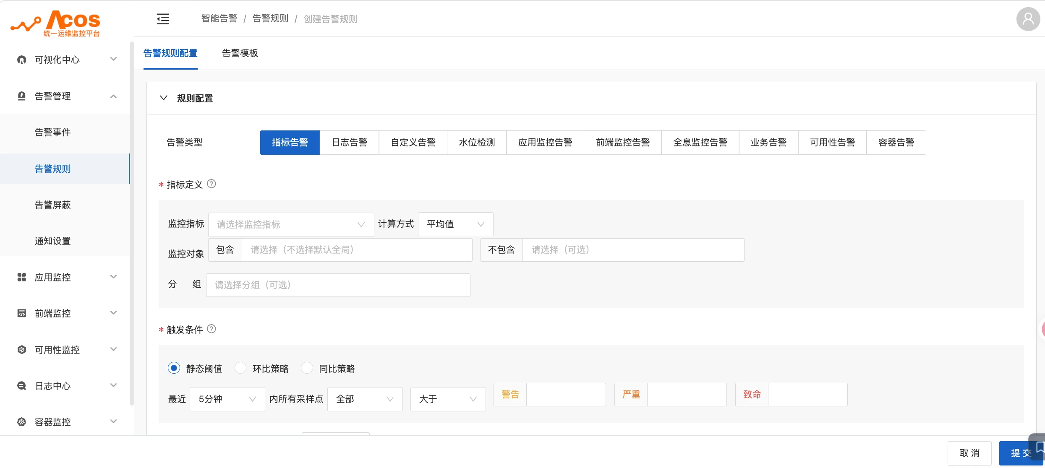1045x468 pixels.
Task: Expand the 日志中心 menu
Action: (x=113, y=385)
